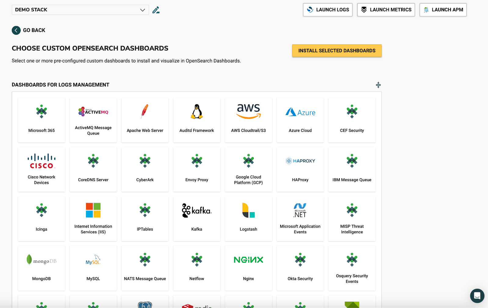Click the Kafka logo icon
The image size is (488, 308).
tap(197, 210)
